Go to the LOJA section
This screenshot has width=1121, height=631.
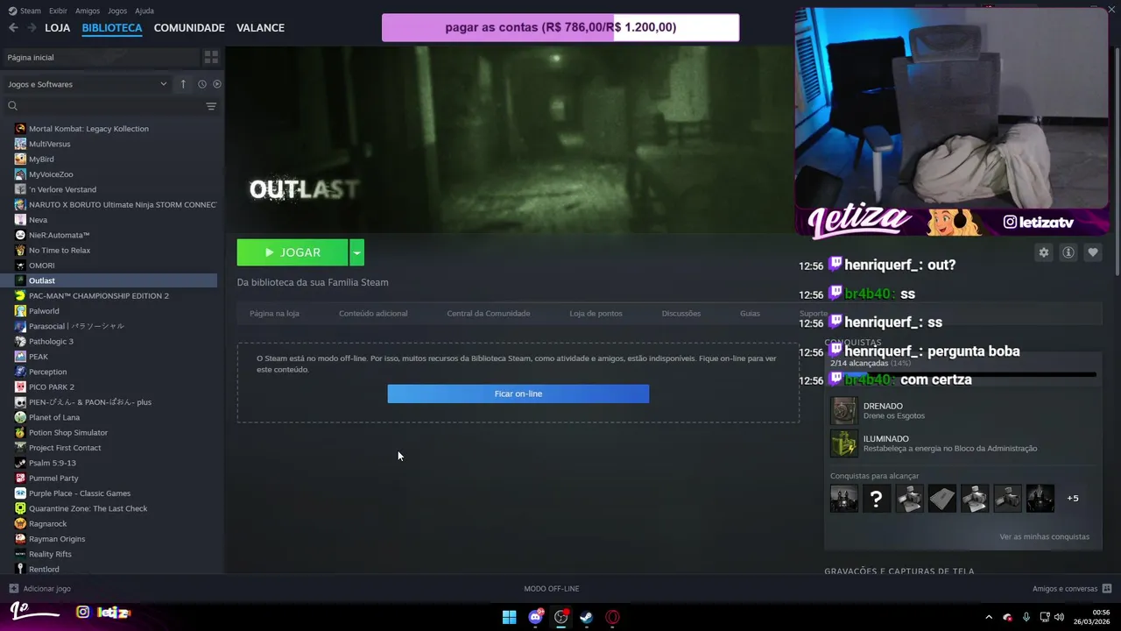pyautogui.click(x=58, y=27)
